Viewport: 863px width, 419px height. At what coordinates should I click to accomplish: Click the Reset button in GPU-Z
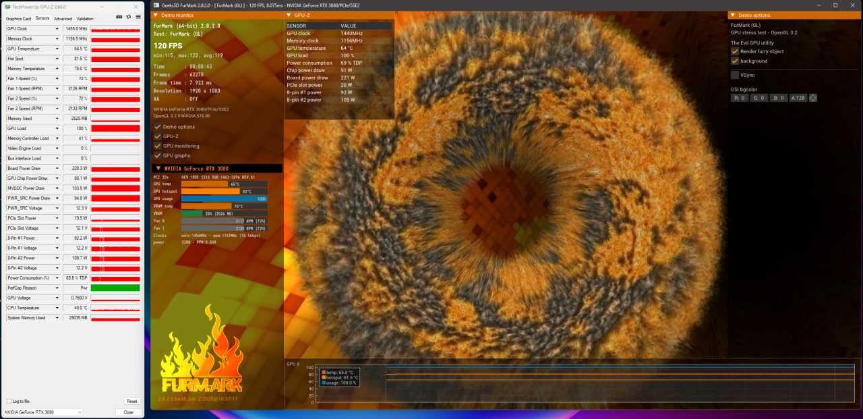131,401
